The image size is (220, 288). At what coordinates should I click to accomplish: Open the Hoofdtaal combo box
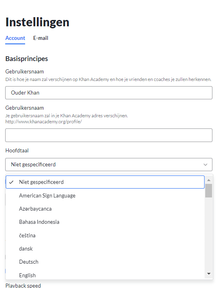pyautogui.click(x=109, y=165)
